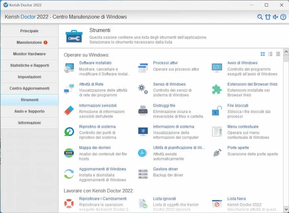Screen dimensions: 289x213
Task: Open Centro Aggiornamenti section
Action: pyautogui.click(x=29, y=89)
